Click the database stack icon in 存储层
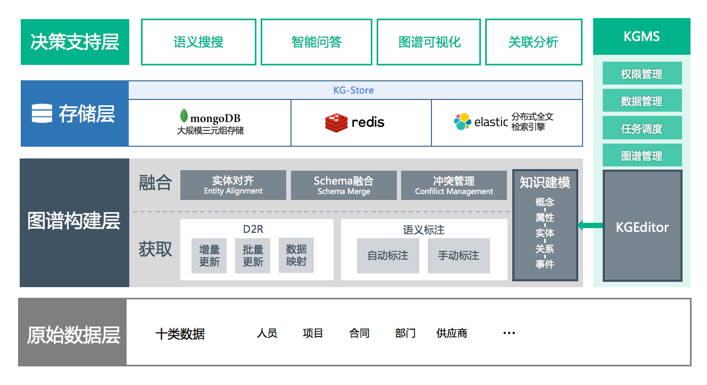This screenshot has height=385, width=707. coord(42,113)
